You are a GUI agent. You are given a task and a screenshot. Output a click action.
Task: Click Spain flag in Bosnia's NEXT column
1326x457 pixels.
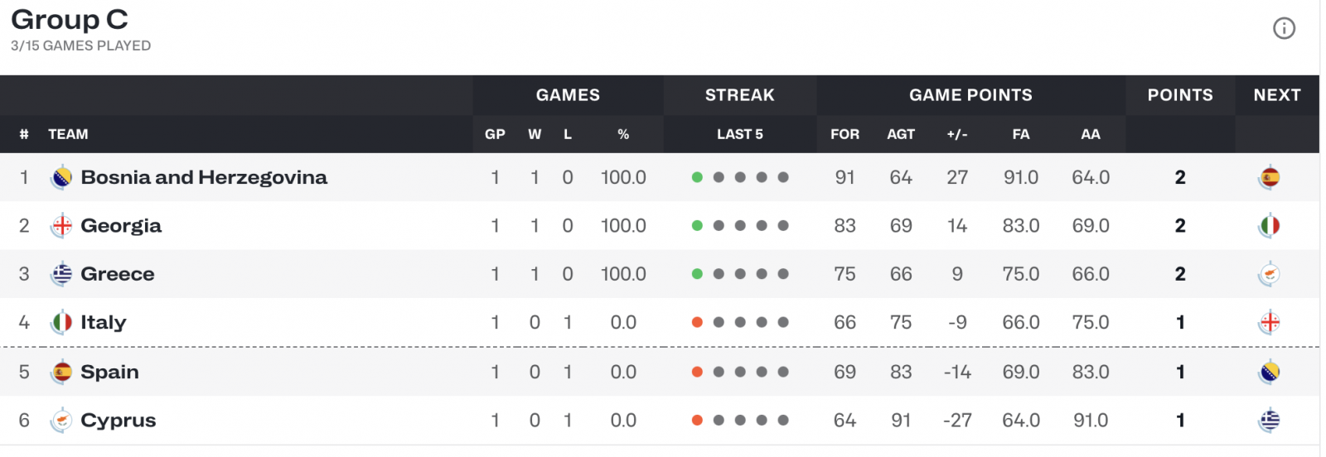[x=1269, y=177]
